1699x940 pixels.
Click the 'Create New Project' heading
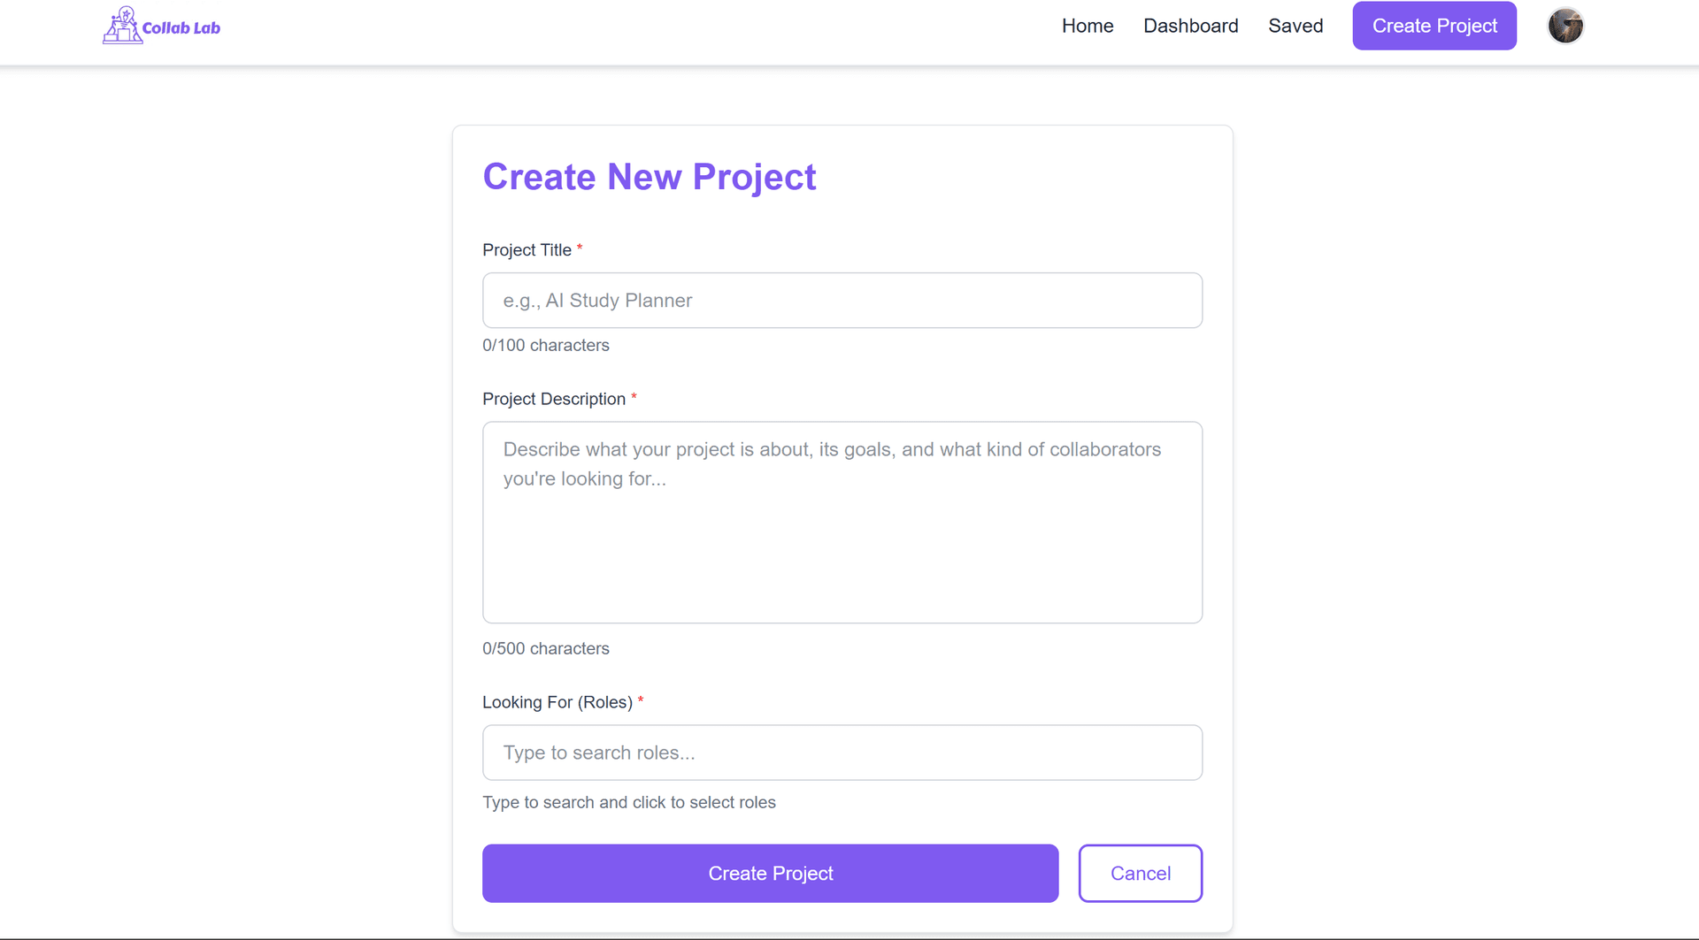650,177
